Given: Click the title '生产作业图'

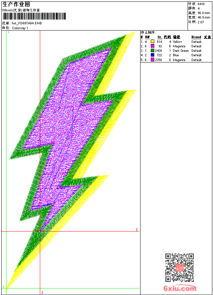Looking at the screenshot, I should (16, 4).
